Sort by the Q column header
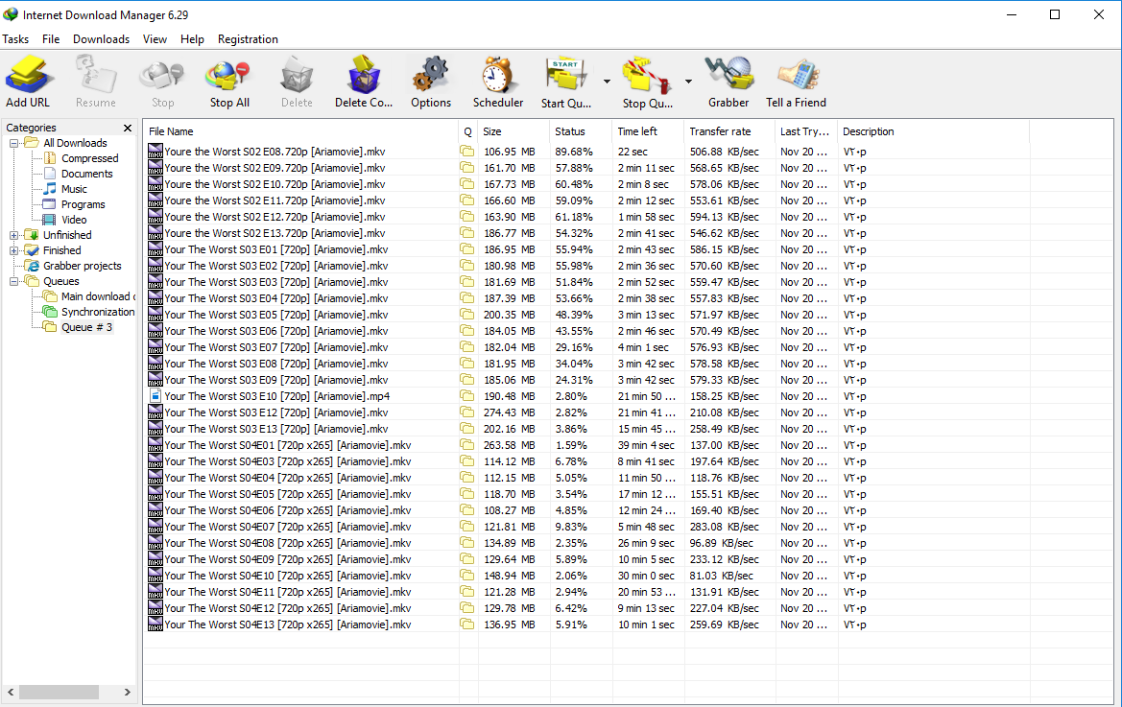Image resolution: width=1122 pixels, height=707 pixels. point(468,131)
